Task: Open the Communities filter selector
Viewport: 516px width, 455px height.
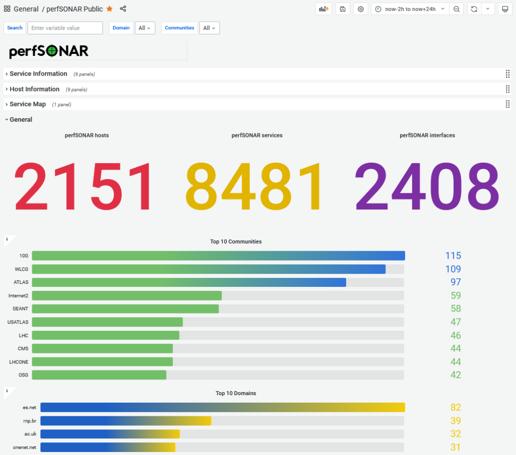Action: click(209, 28)
